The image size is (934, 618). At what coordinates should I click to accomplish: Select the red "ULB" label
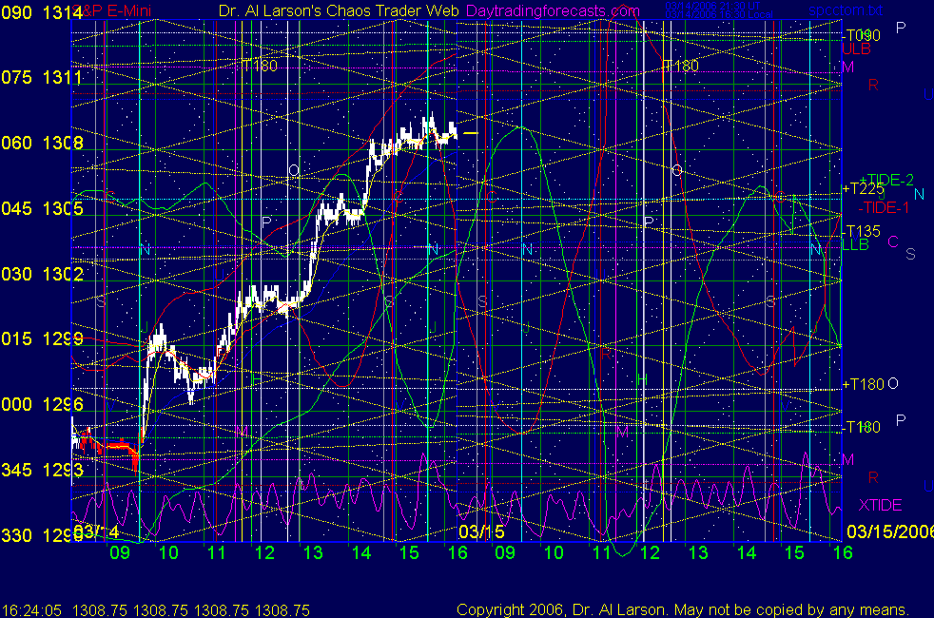(x=857, y=48)
